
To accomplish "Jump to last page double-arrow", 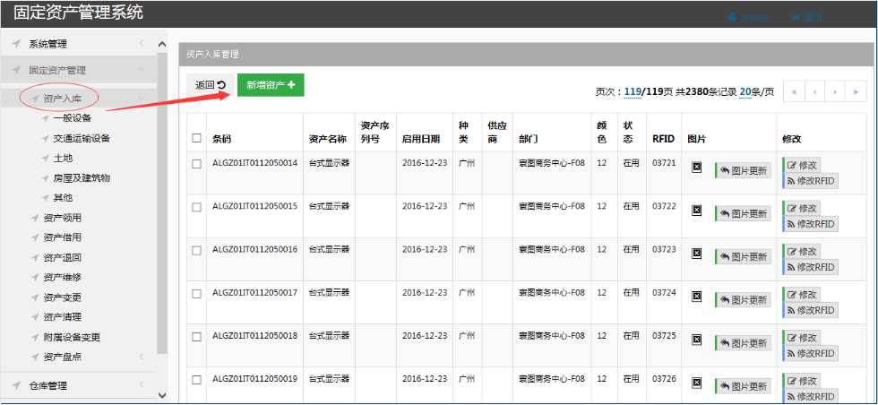I will pyautogui.click(x=856, y=91).
